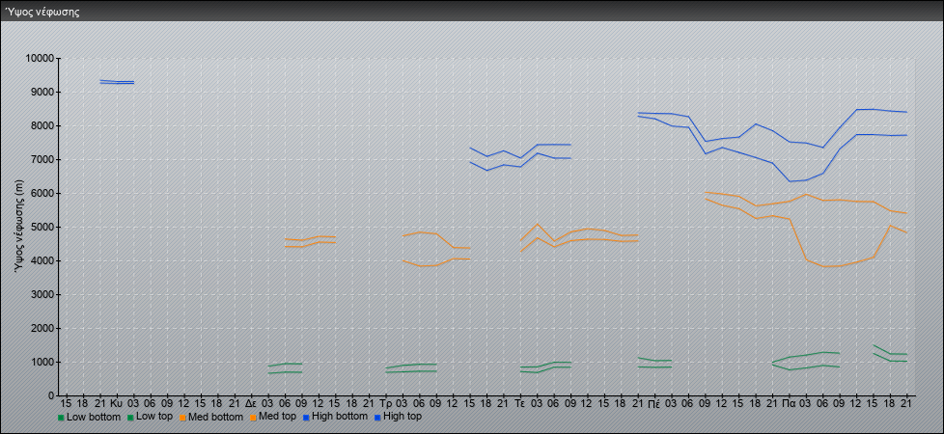
Task: Click the Τε day label on x-axis
Action: pos(521,403)
